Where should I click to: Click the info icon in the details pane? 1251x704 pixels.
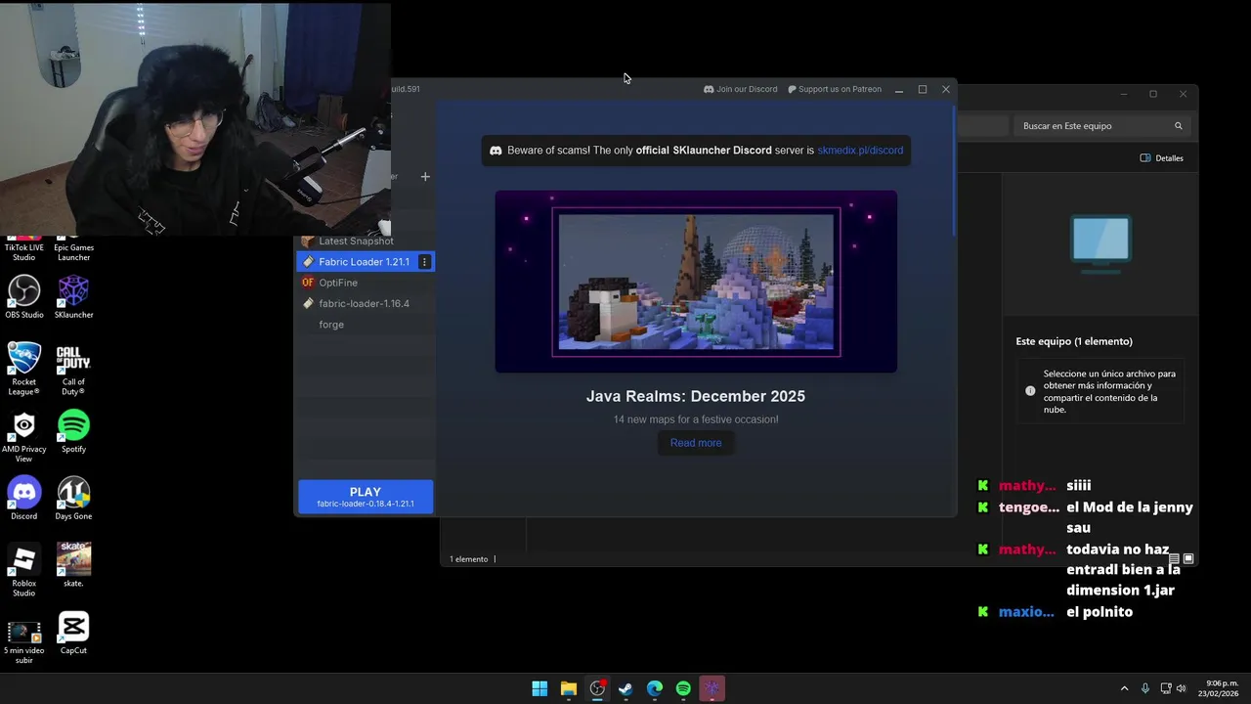[1030, 391]
